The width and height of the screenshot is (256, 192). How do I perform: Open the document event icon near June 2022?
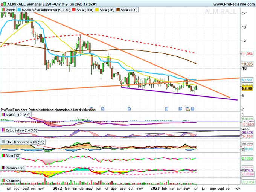tap(103, 109)
